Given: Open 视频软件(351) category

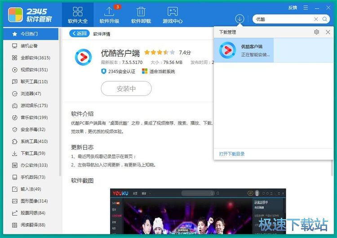Looking at the screenshot, I should pyautogui.click(x=31, y=70).
